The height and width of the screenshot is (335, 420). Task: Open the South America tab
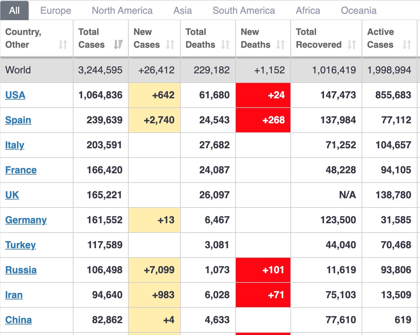[x=244, y=11]
